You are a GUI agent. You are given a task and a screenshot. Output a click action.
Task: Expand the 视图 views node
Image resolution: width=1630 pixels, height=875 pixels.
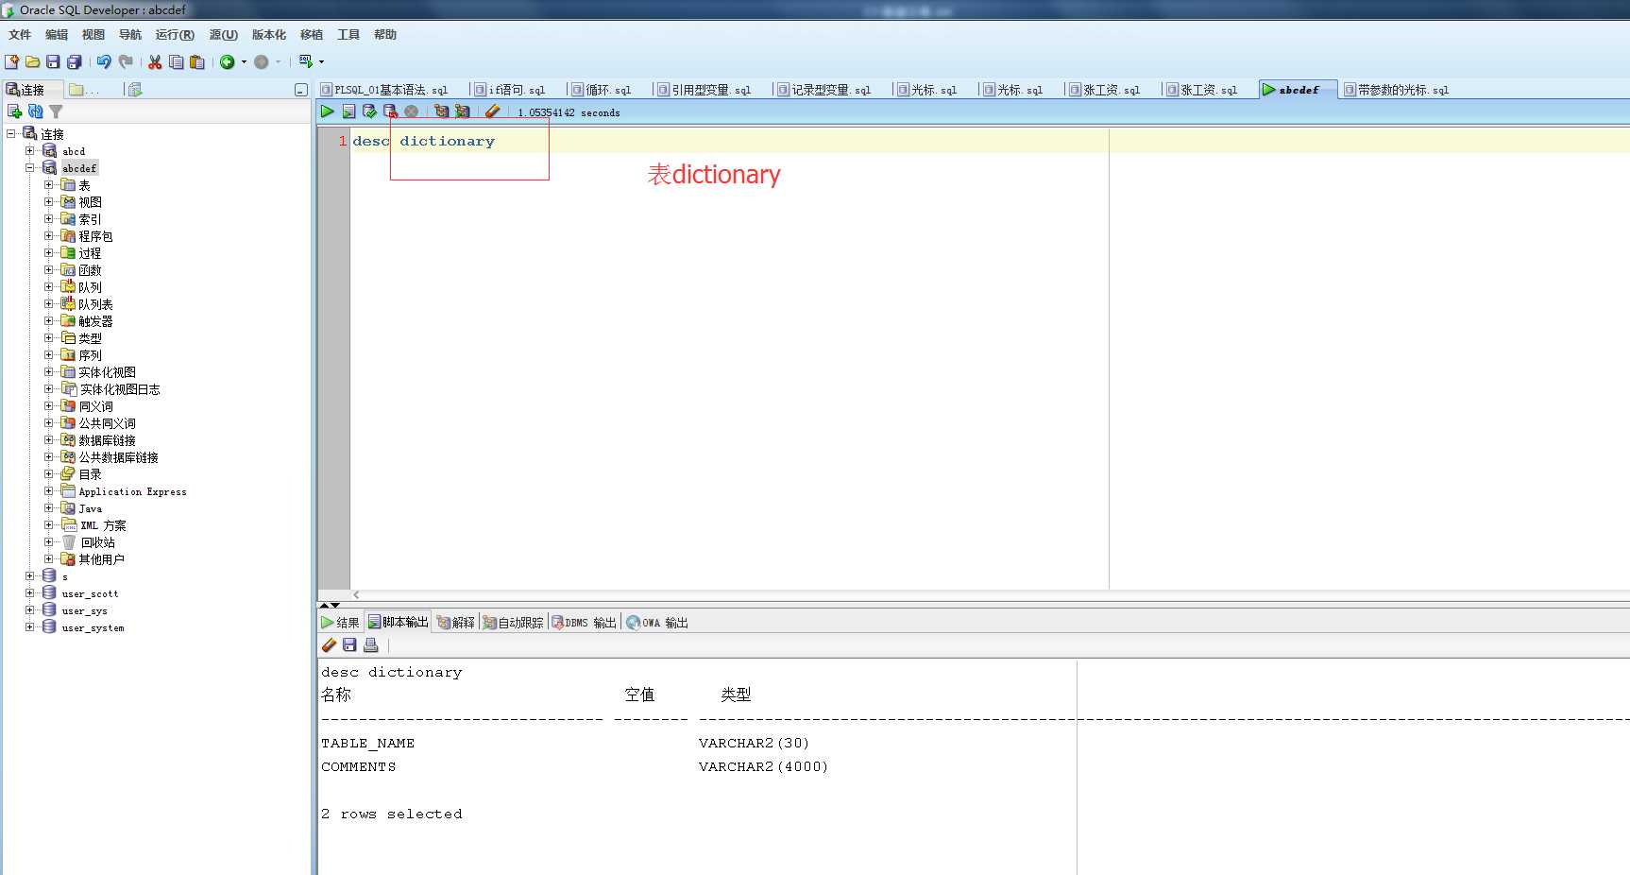point(48,202)
